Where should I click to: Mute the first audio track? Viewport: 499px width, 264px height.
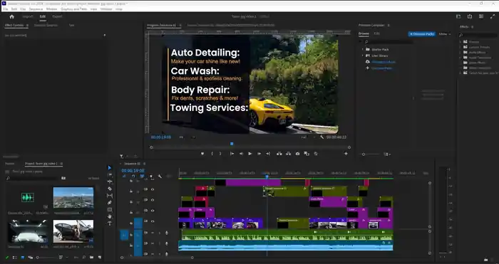click(x=153, y=233)
